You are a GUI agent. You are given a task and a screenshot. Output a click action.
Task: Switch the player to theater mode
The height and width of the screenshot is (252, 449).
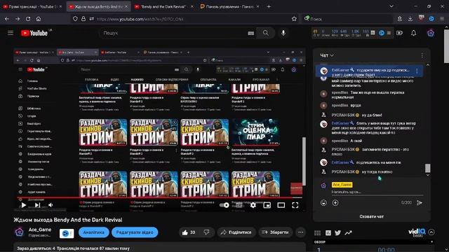(x=281, y=205)
